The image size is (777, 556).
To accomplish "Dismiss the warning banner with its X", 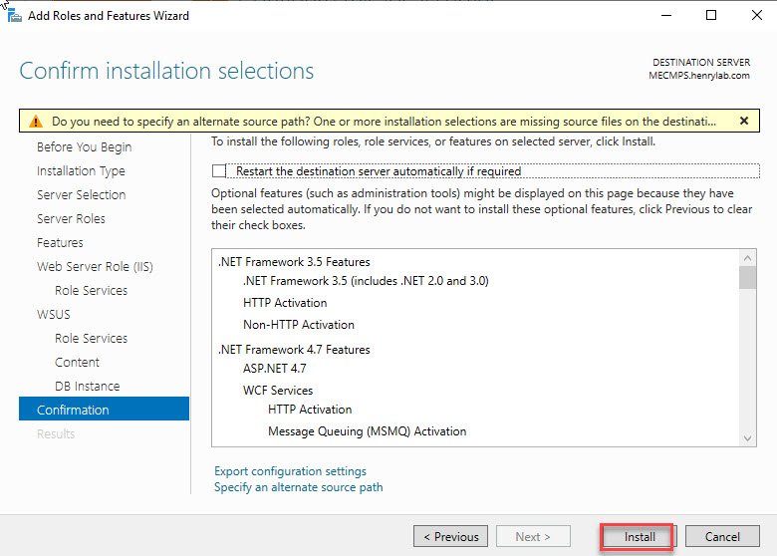I will coord(743,121).
